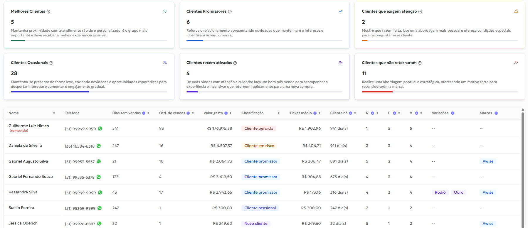Click info icon beside Dias sem vendas header
Image resolution: width=528 pixels, height=228 pixels.
144,113
